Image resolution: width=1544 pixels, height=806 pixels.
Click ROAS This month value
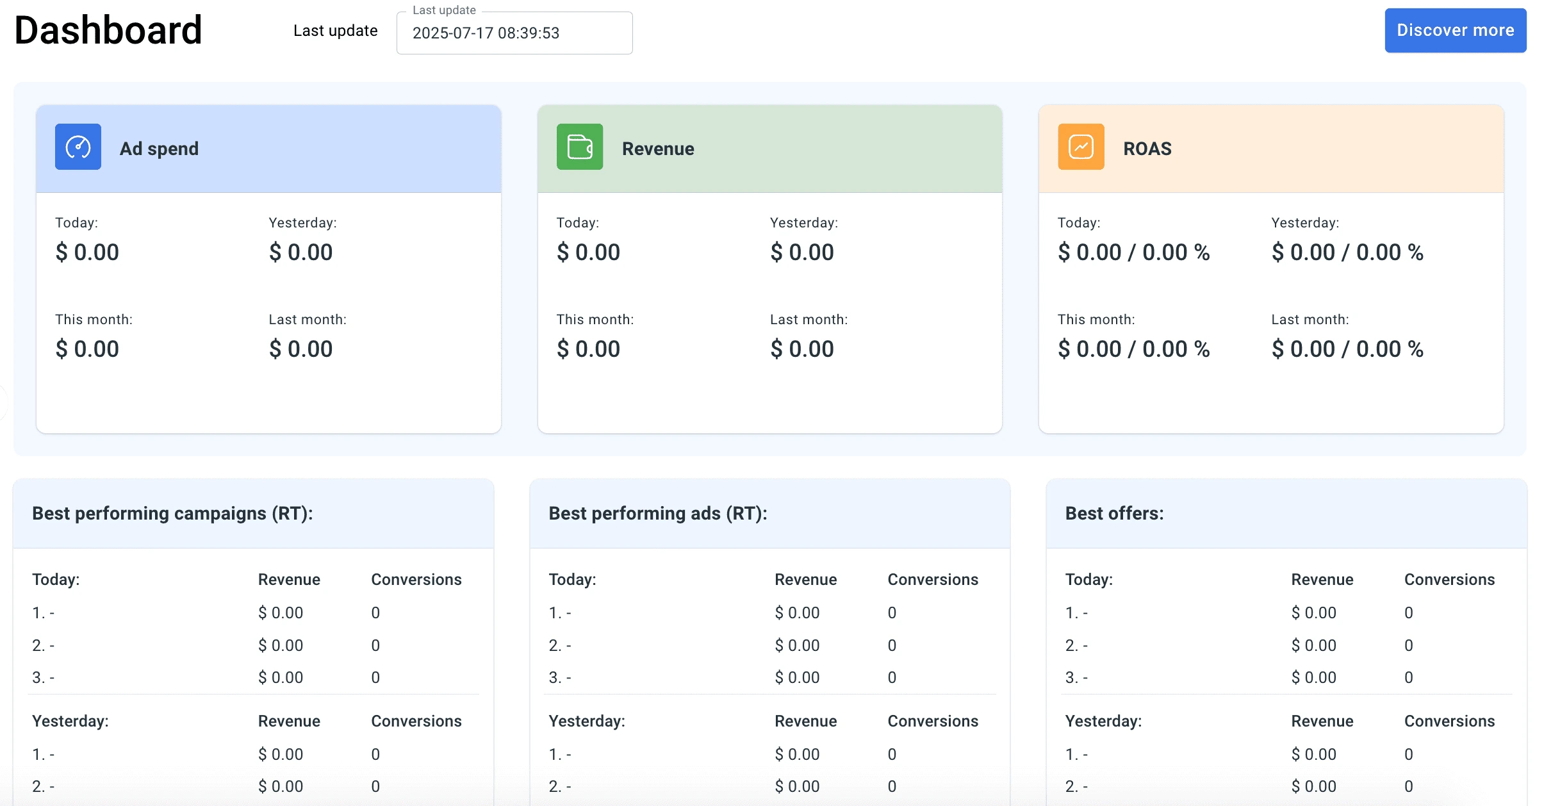(1133, 349)
